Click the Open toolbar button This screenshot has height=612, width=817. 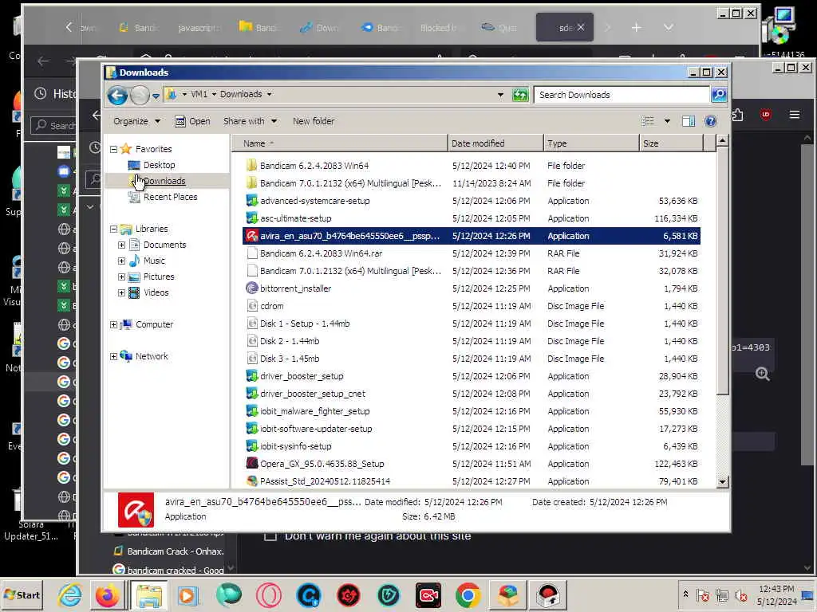(x=192, y=121)
